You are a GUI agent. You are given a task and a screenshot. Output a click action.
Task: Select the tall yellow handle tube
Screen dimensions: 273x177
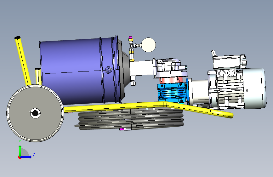(23, 60)
